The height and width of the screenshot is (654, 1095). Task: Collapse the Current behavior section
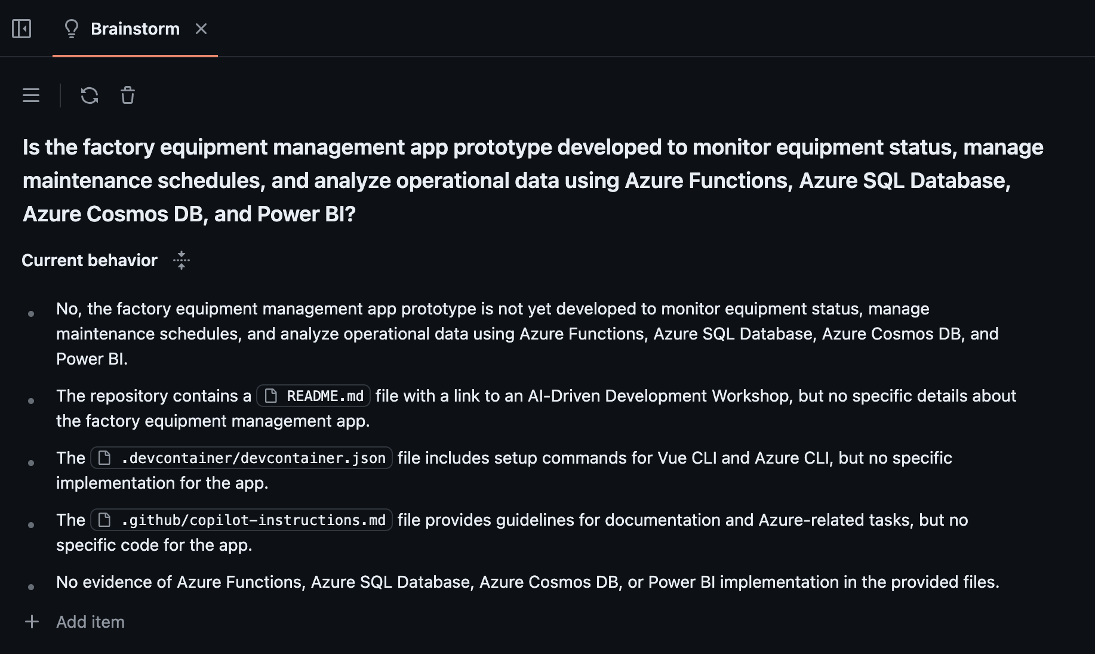pyautogui.click(x=182, y=260)
